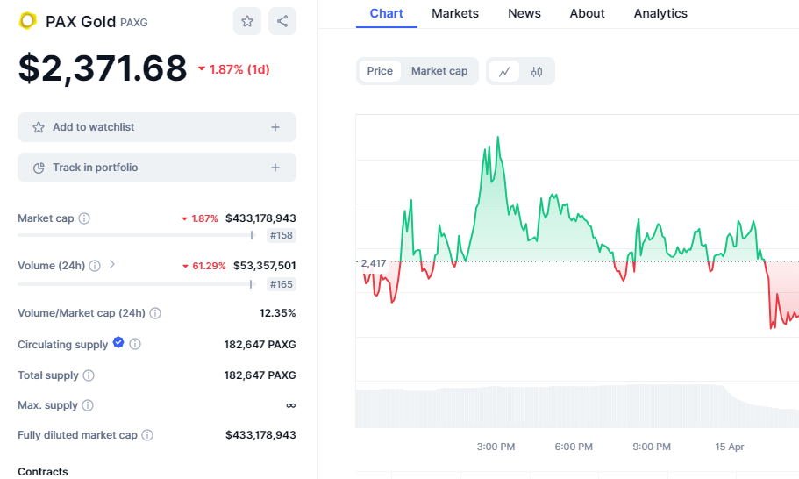Image resolution: width=799 pixels, height=479 pixels.
Task: Select Price chart mode
Action: tap(380, 71)
